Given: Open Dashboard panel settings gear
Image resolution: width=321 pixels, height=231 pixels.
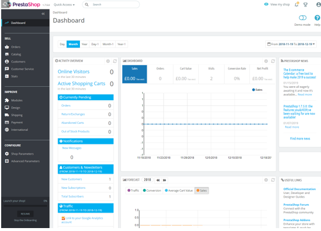Looking at the screenshot, I should [x=266, y=61].
